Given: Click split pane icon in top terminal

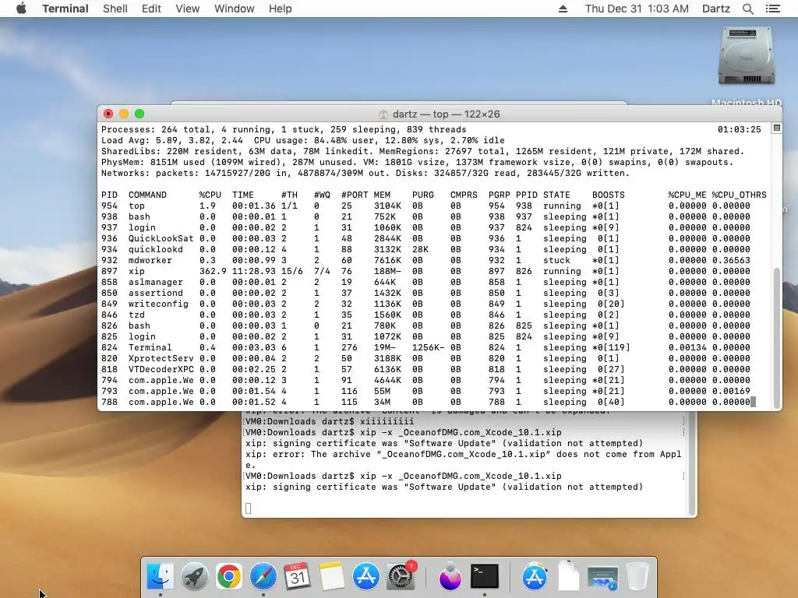Looking at the screenshot, I should coord(777,128).
